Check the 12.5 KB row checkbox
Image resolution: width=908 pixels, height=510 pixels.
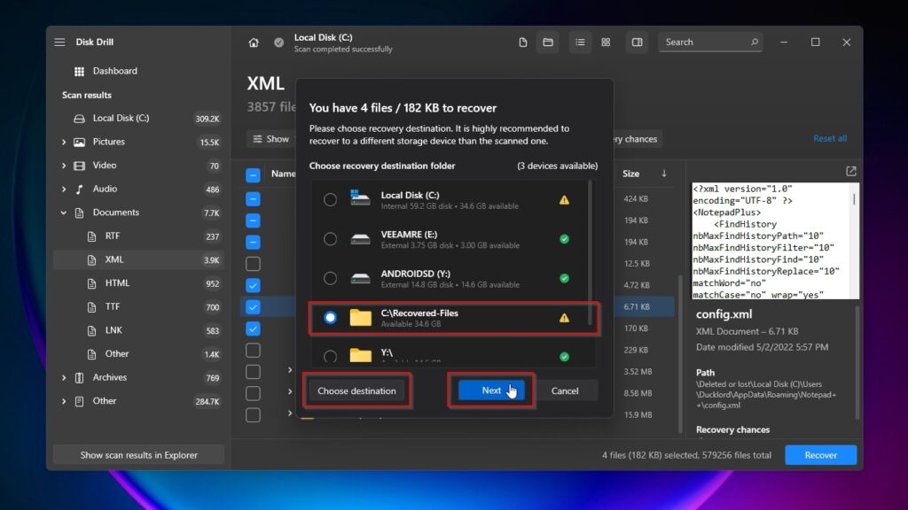(x=253, y=264)
